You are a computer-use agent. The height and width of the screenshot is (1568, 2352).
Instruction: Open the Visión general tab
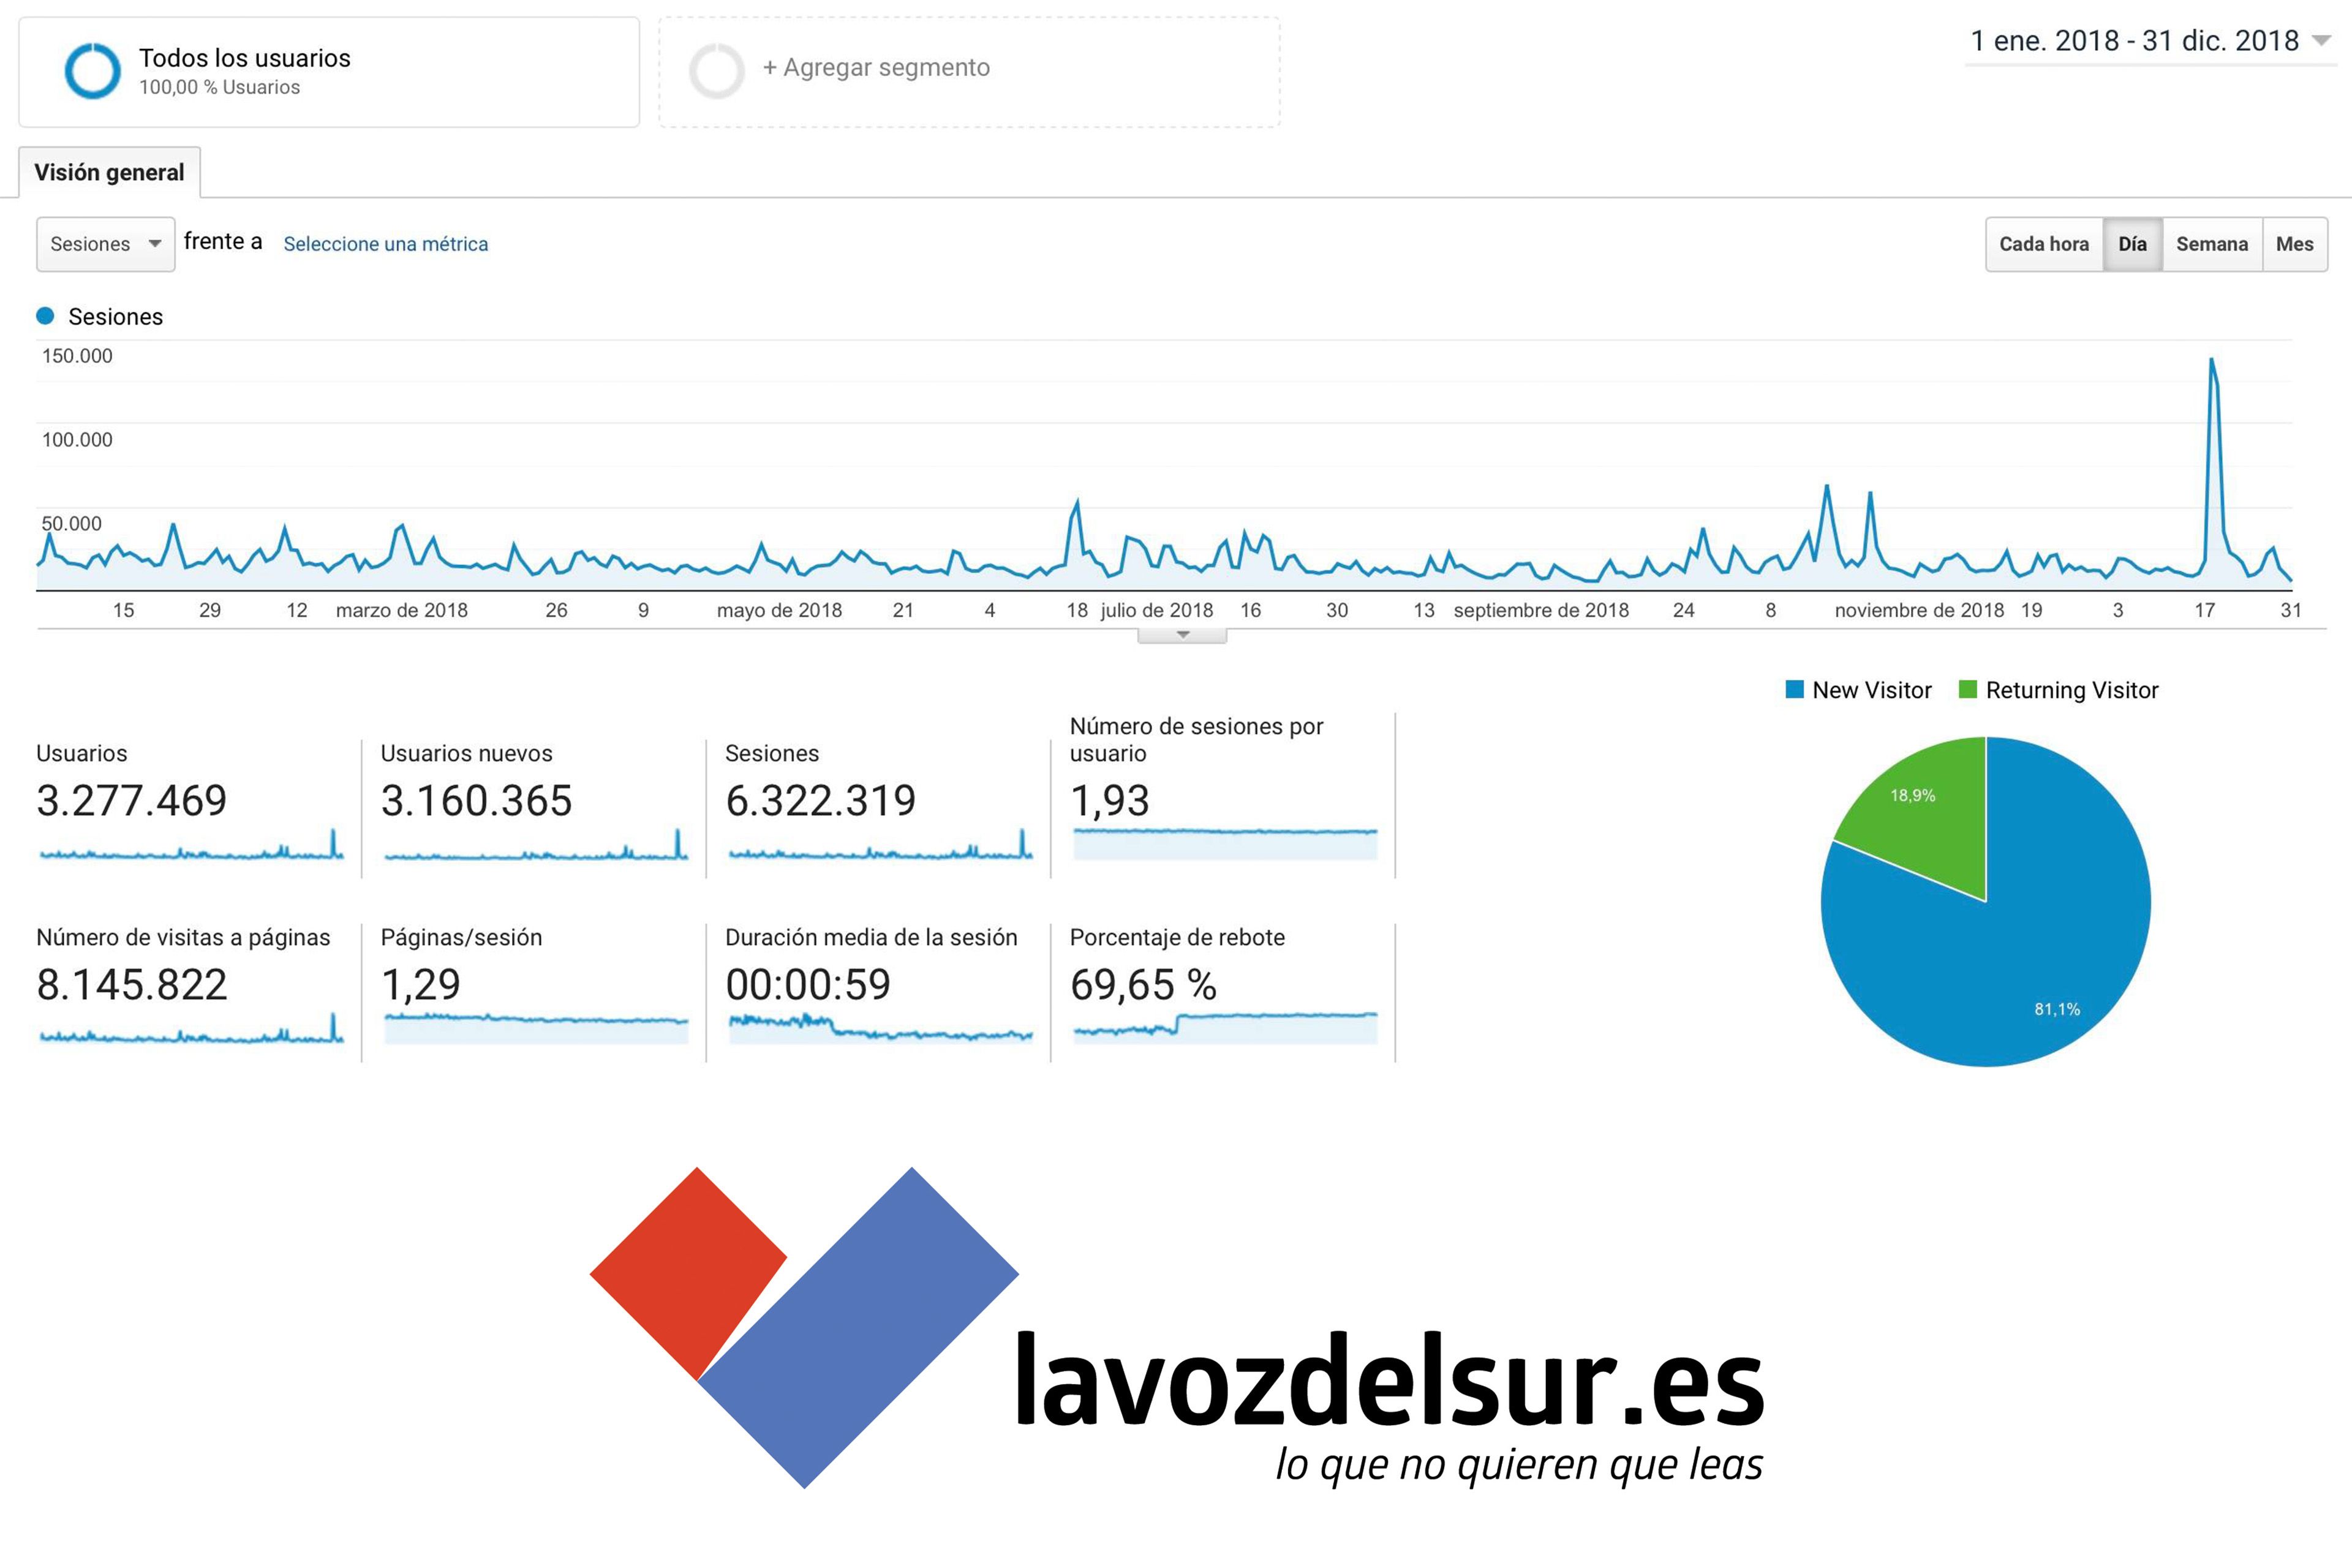pos(109,172)
